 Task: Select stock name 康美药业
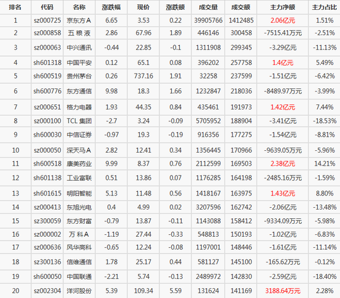tap(79, 164)
